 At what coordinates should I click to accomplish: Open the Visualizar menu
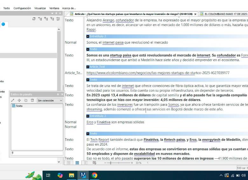coord(40,8)
